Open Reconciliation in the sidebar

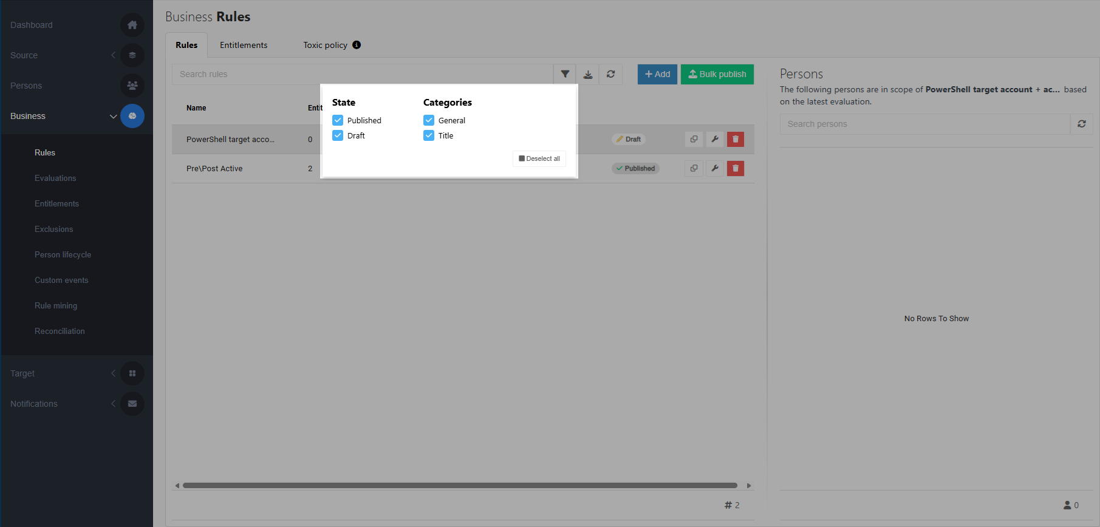point(60,331)
